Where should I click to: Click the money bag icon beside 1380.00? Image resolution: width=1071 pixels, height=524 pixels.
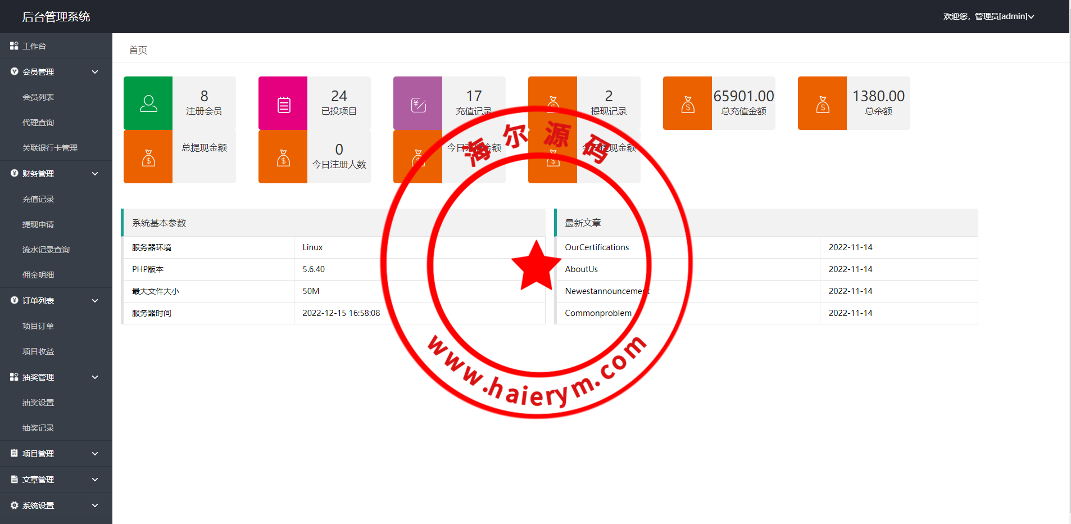(x=823, y=104)
